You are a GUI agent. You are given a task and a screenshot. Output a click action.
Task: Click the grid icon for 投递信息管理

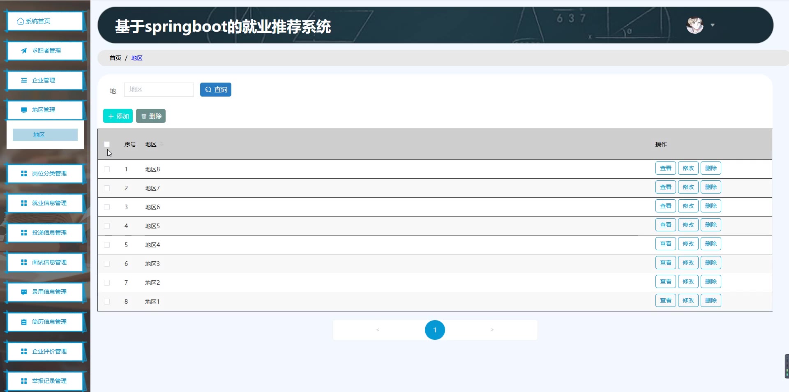pyautogui.click(x=24, y=233)
